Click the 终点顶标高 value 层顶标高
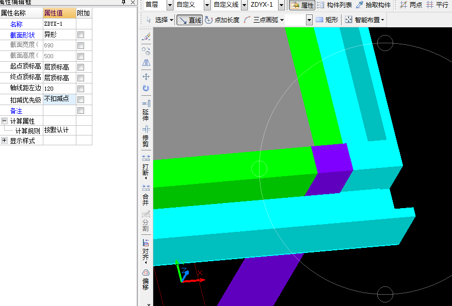 tap(60, 78)
